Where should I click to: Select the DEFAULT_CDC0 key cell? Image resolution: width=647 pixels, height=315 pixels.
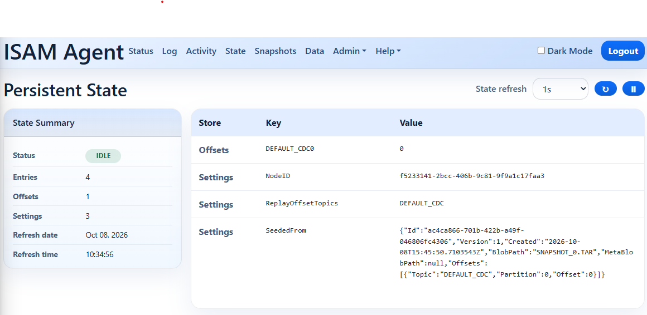coord(289,149)
